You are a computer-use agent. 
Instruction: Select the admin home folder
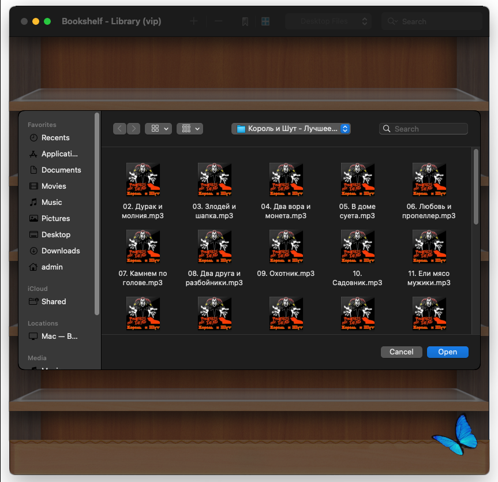pos(52,267)
